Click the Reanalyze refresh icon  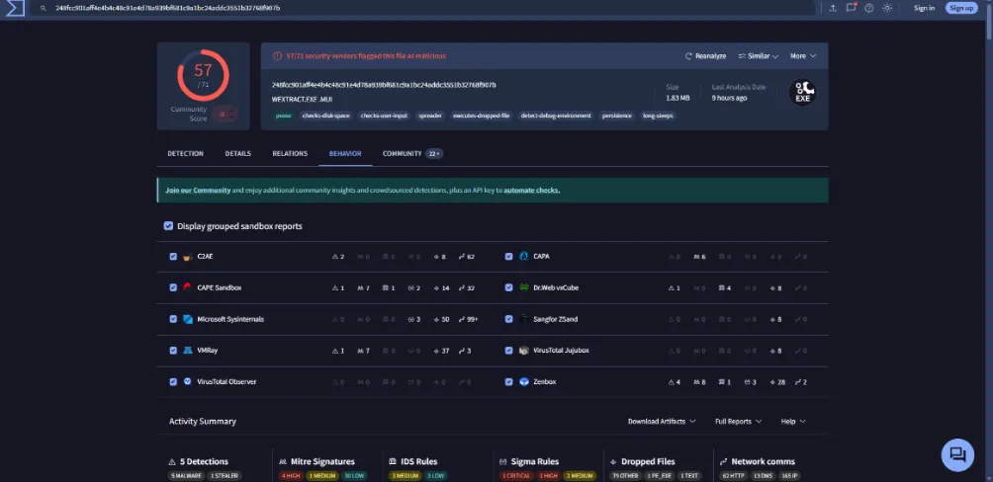[x=688, y=56]
